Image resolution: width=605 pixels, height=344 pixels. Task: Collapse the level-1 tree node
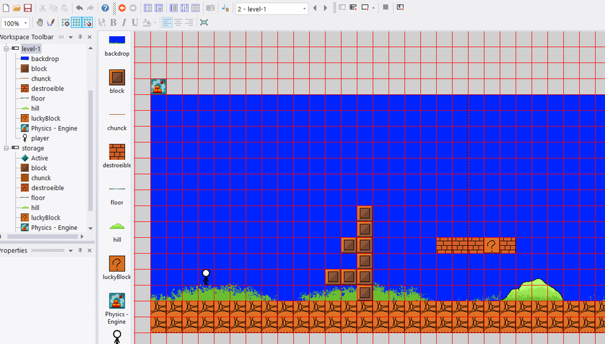[6, 48]
